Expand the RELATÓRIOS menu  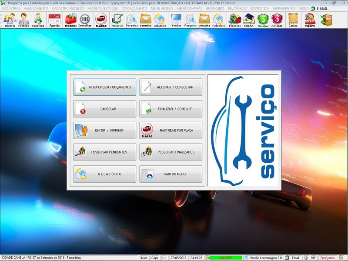238,8
